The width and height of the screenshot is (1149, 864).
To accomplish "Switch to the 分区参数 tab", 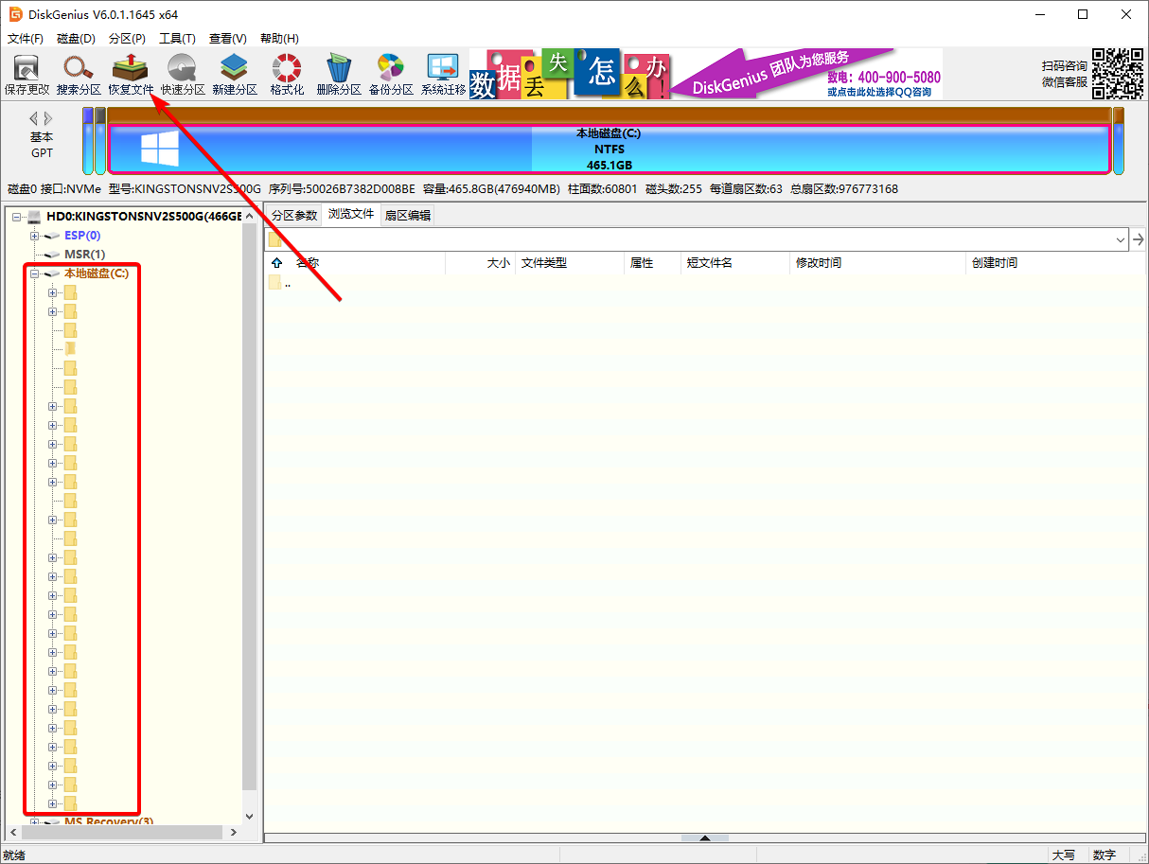I will 294,215.
